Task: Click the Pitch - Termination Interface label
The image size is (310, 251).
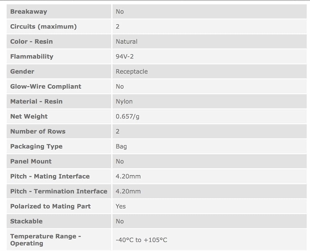Action: point(59,192)
